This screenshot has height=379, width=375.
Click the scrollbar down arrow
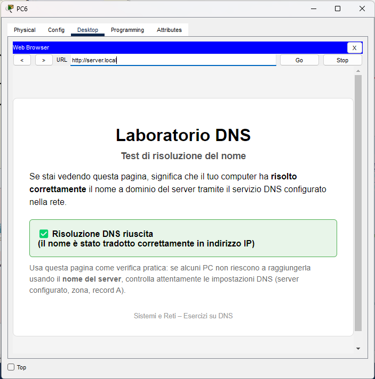[x=358, y=349]
